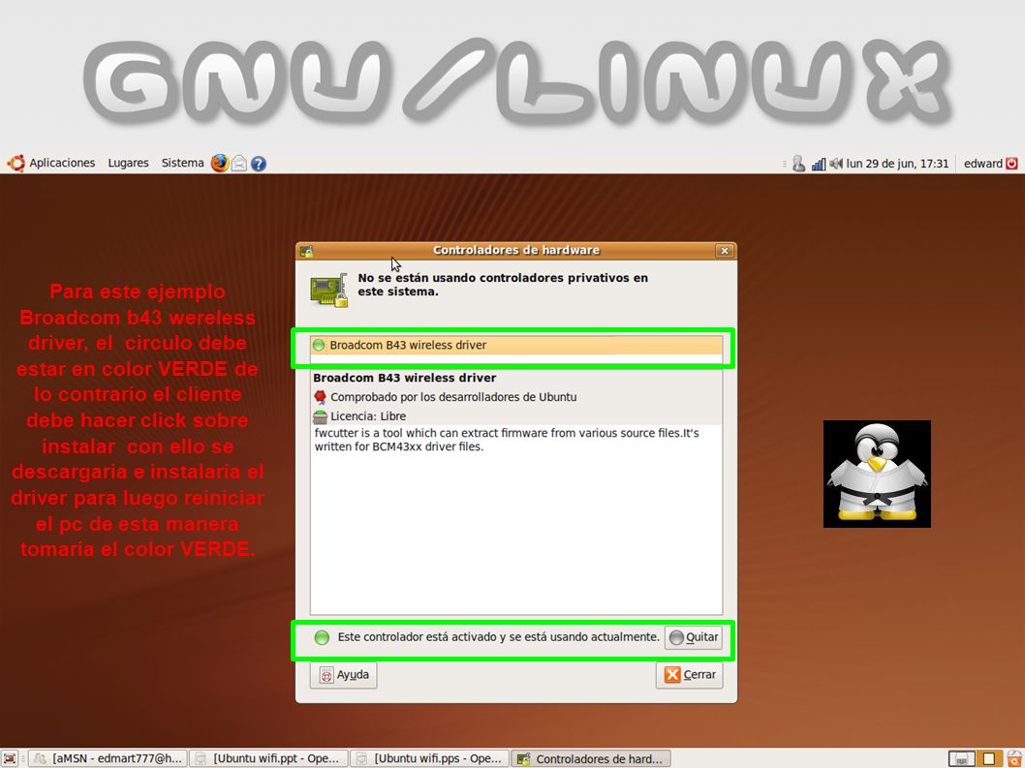Open the clock showing lun 29 de jun
This screenshot has width=1025, height=768.
pos(897,164)
